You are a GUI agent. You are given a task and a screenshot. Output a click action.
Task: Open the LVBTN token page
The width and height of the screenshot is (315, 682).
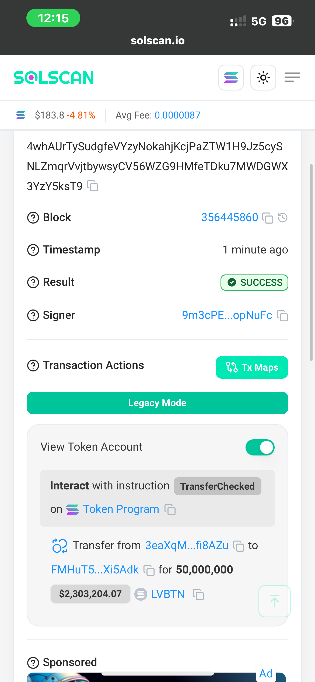(168, 594)
